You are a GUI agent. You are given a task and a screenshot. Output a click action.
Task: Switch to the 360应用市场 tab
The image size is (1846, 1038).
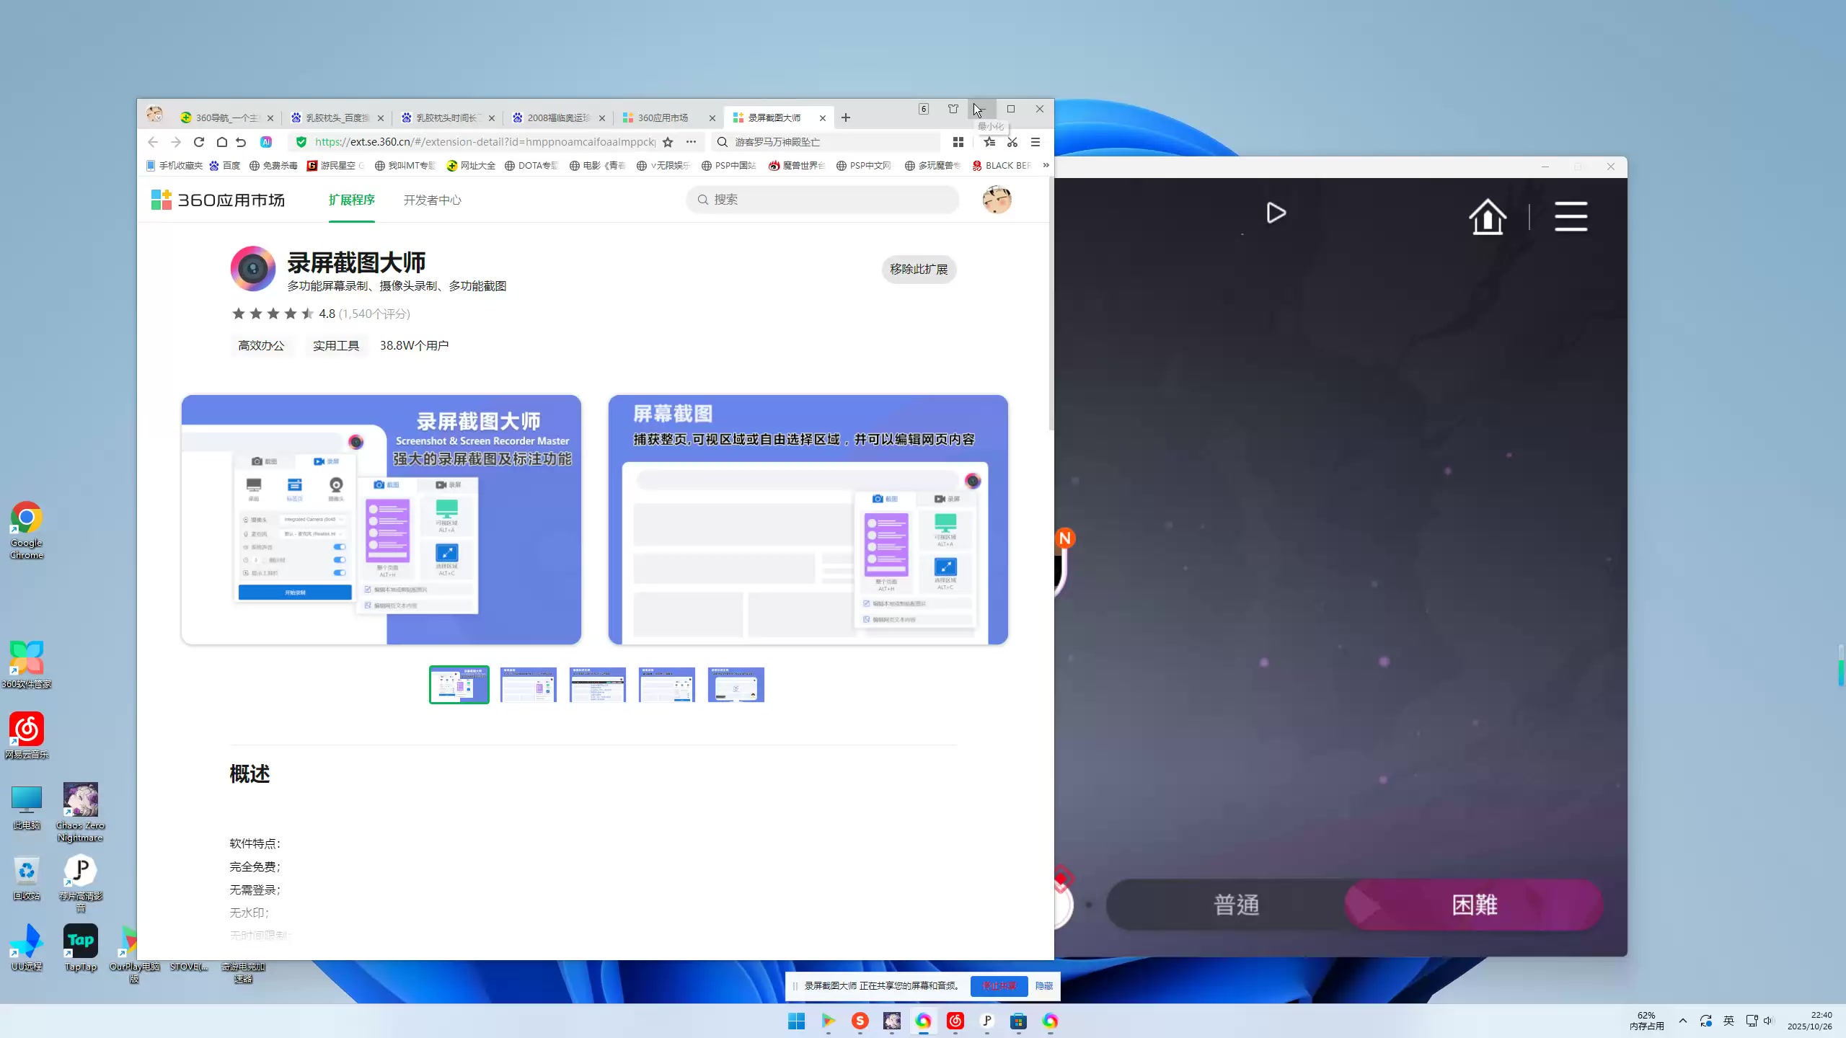click(x=663, y=117)
